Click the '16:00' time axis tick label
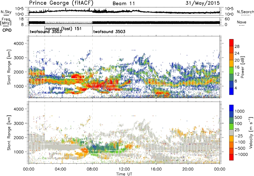Image resolution: width=254 pixels, height=176 pixels. click(x=156, y=169)
